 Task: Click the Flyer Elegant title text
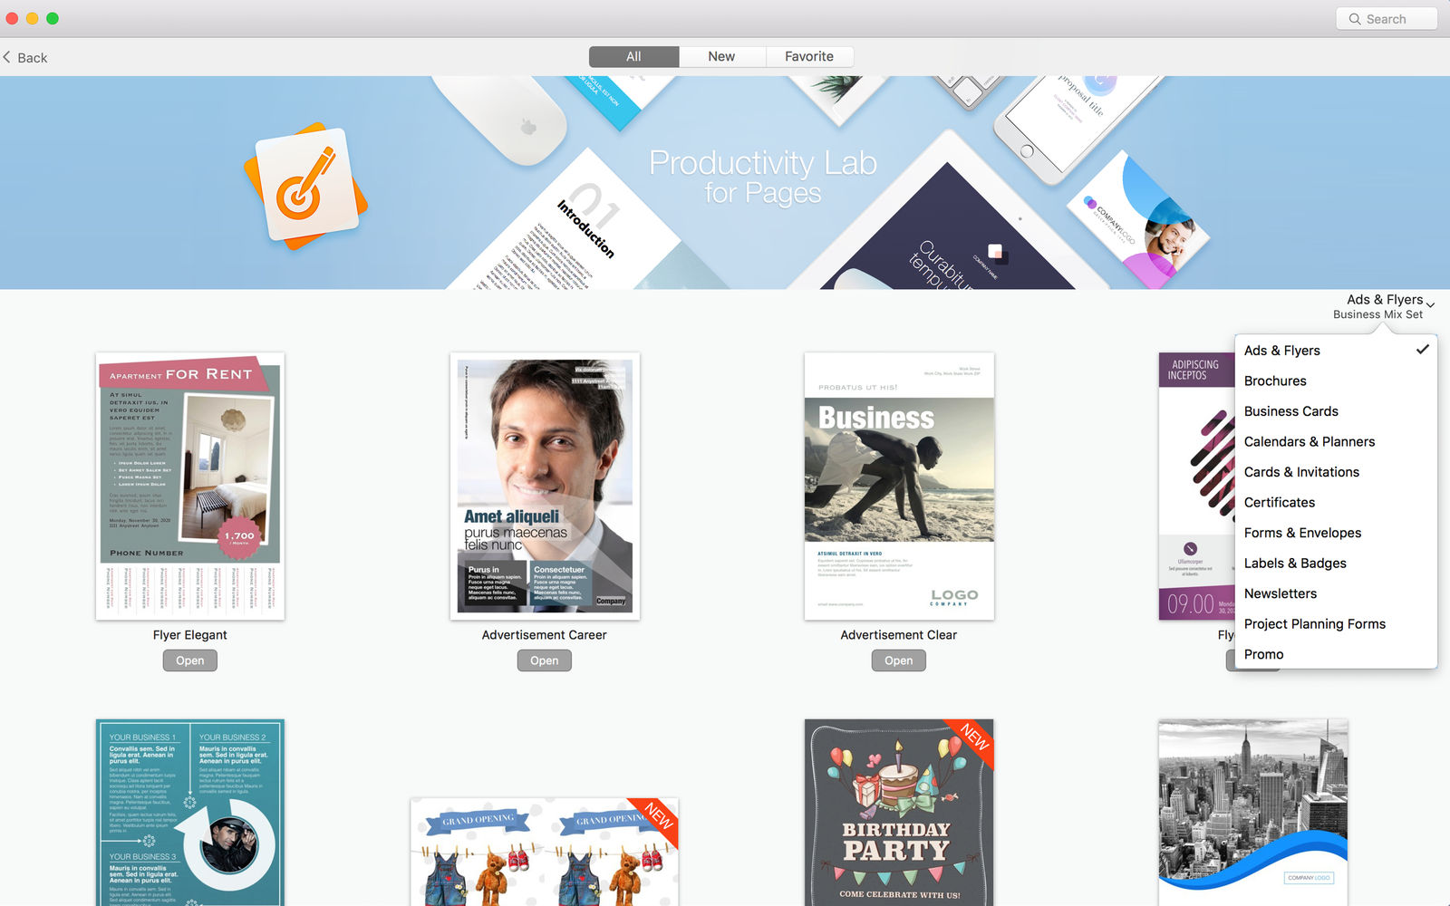pos(190,635)
